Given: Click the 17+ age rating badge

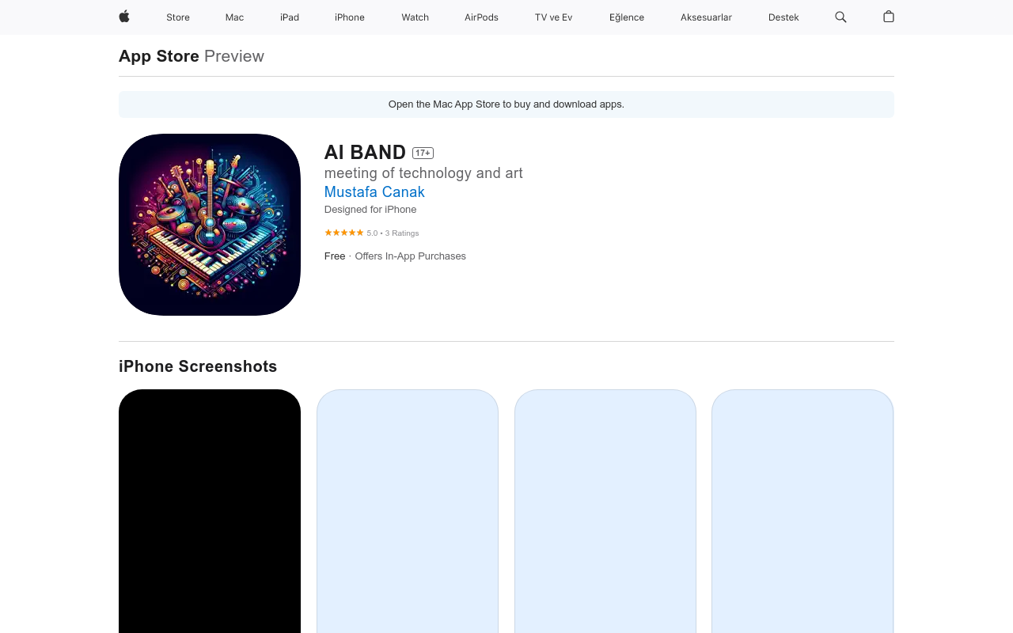Looking at the screenshot, I should pos(423,153).
